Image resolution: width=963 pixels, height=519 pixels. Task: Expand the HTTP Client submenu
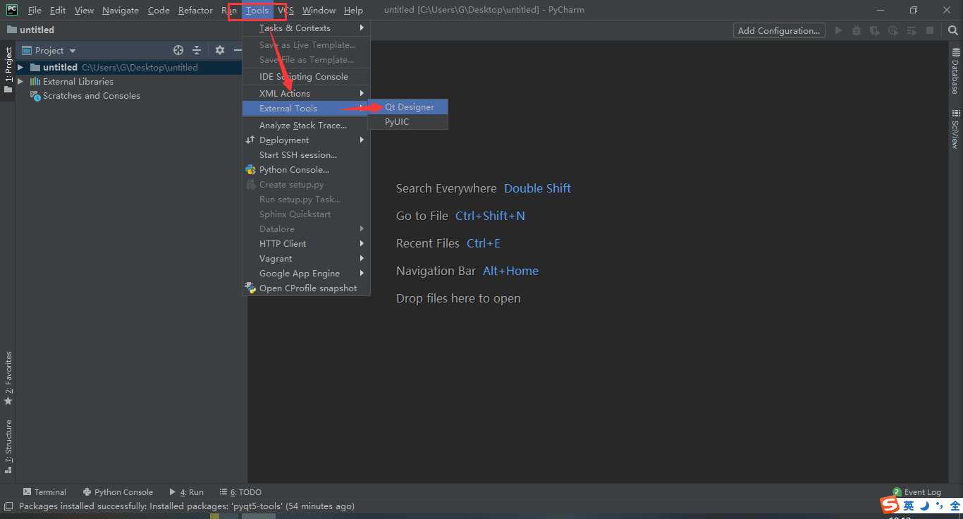(x=306, y=244)
